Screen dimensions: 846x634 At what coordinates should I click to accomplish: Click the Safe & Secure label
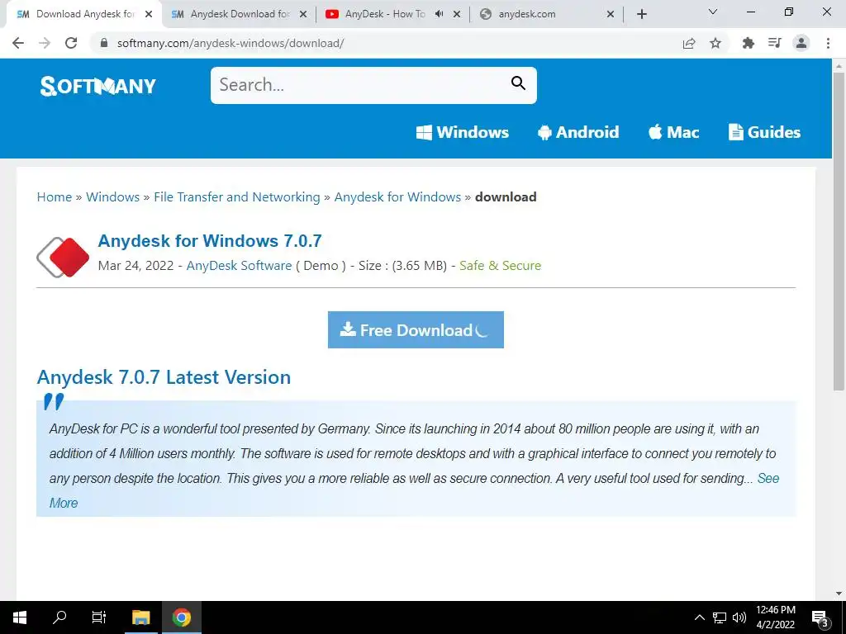[500, 265]
